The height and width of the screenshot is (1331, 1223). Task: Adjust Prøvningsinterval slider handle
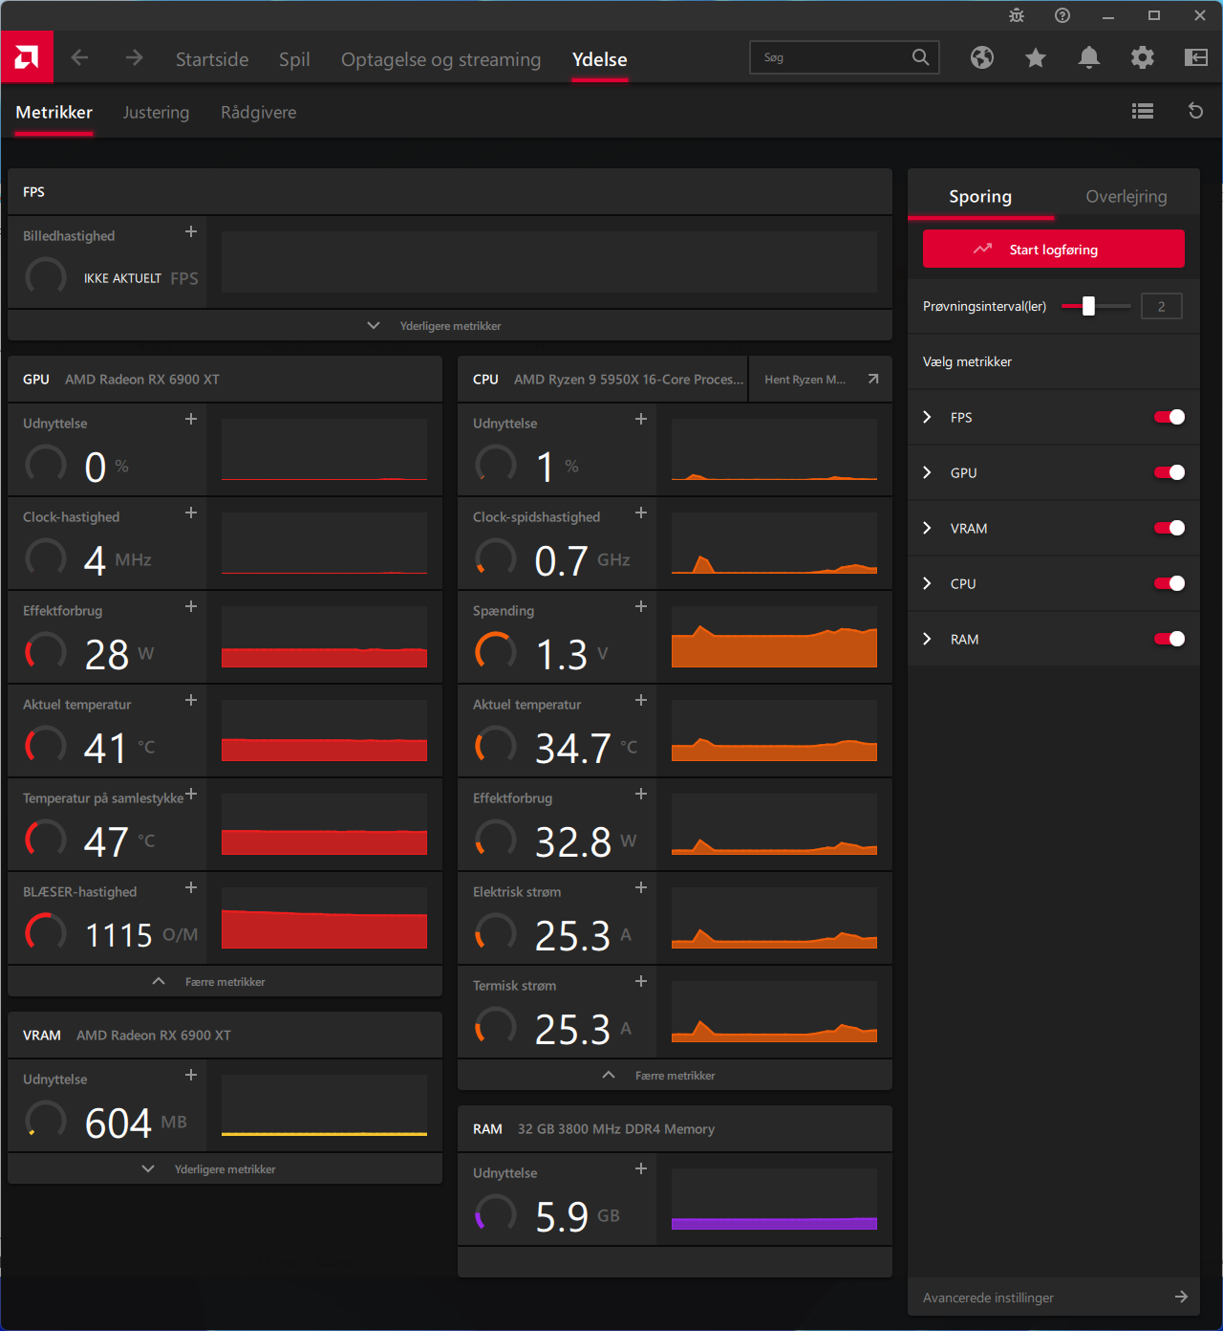pos(1088,306)
